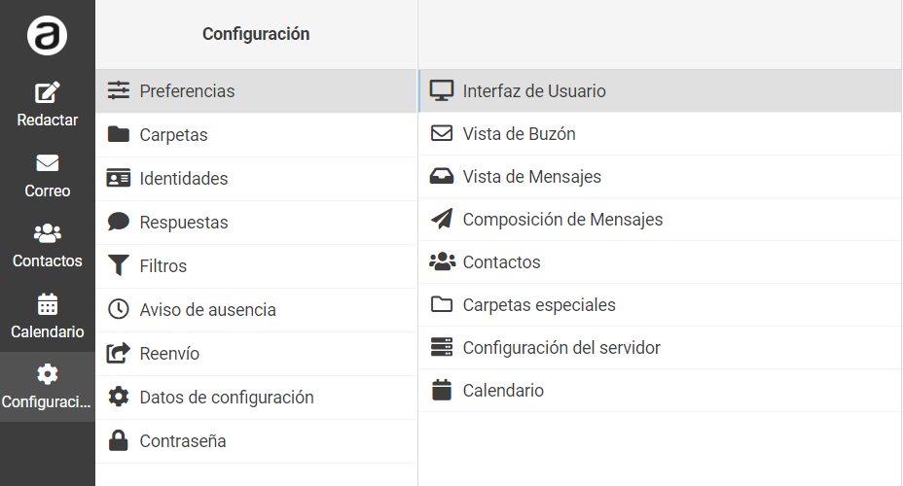
Task: Open Respuestas settings entry
Action: tap(256, 222)
